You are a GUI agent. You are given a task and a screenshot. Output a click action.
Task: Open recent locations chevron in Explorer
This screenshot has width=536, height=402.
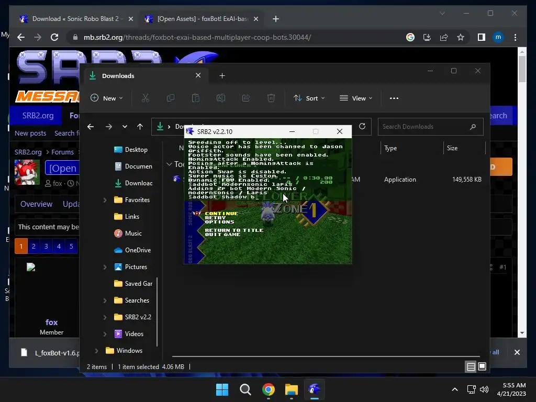pos(125,127)
